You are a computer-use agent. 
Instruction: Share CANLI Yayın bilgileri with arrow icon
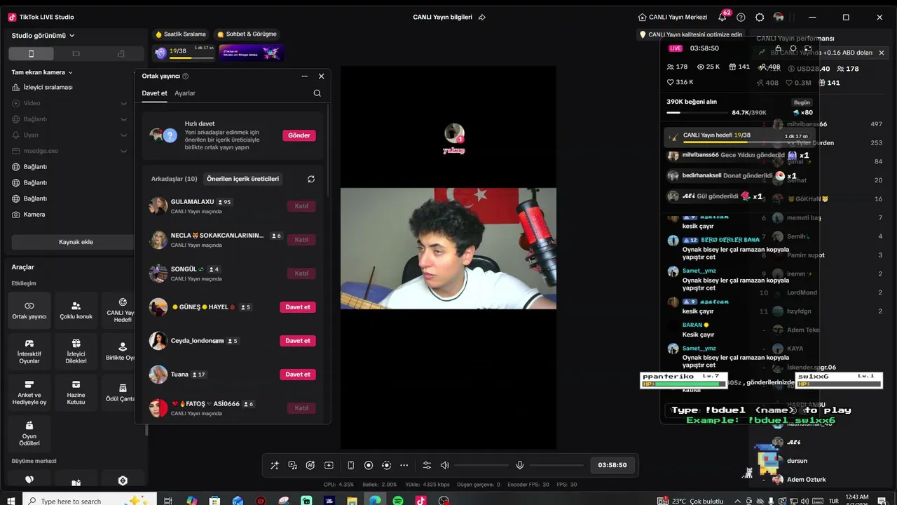coord(482,17)
